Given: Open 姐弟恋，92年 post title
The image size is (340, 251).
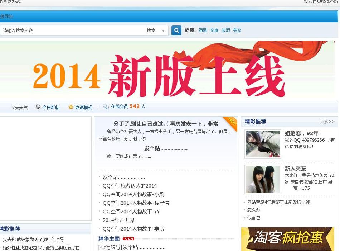Looking at the screenshot, I should 301,133.
